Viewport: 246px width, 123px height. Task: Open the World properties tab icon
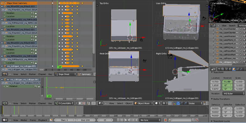(x=230, y=69)
